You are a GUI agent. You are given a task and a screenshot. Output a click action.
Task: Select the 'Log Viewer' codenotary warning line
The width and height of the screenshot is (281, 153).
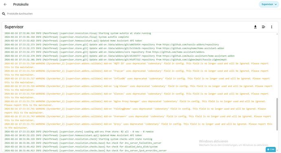(x=138, y=88)
